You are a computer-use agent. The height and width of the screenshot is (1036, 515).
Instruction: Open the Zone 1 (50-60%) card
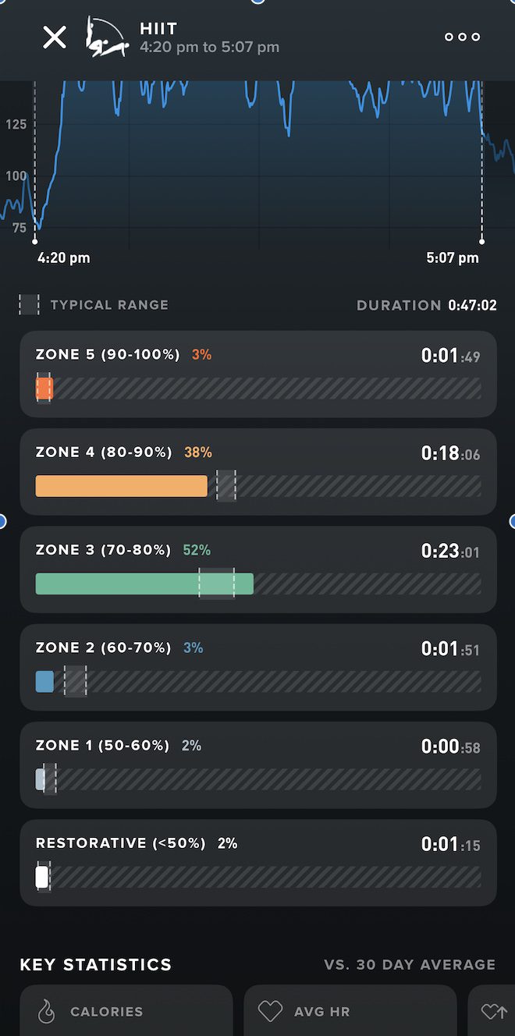point(257,765)
